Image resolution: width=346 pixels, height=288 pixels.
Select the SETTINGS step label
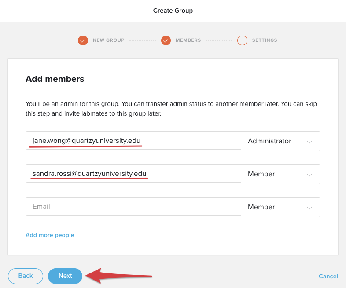click(x=265, y=40)
